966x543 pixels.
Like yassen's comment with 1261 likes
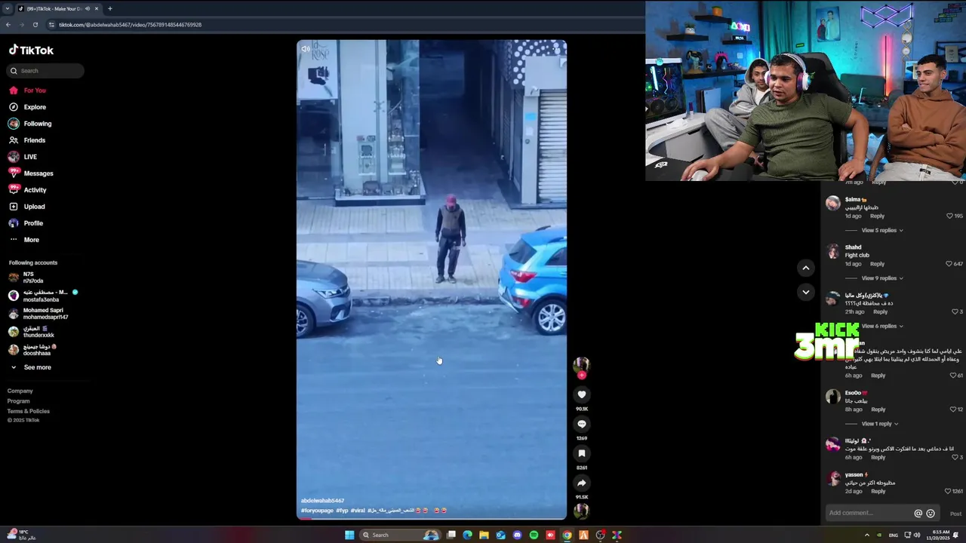point(947,491)
